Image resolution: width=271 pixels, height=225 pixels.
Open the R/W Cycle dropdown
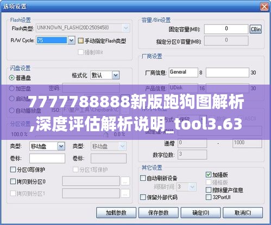pyautogui.click(x=71, y=41)
